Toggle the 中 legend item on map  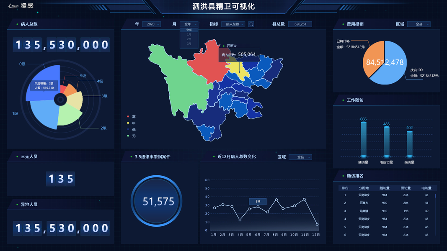(x=132, y=123)
